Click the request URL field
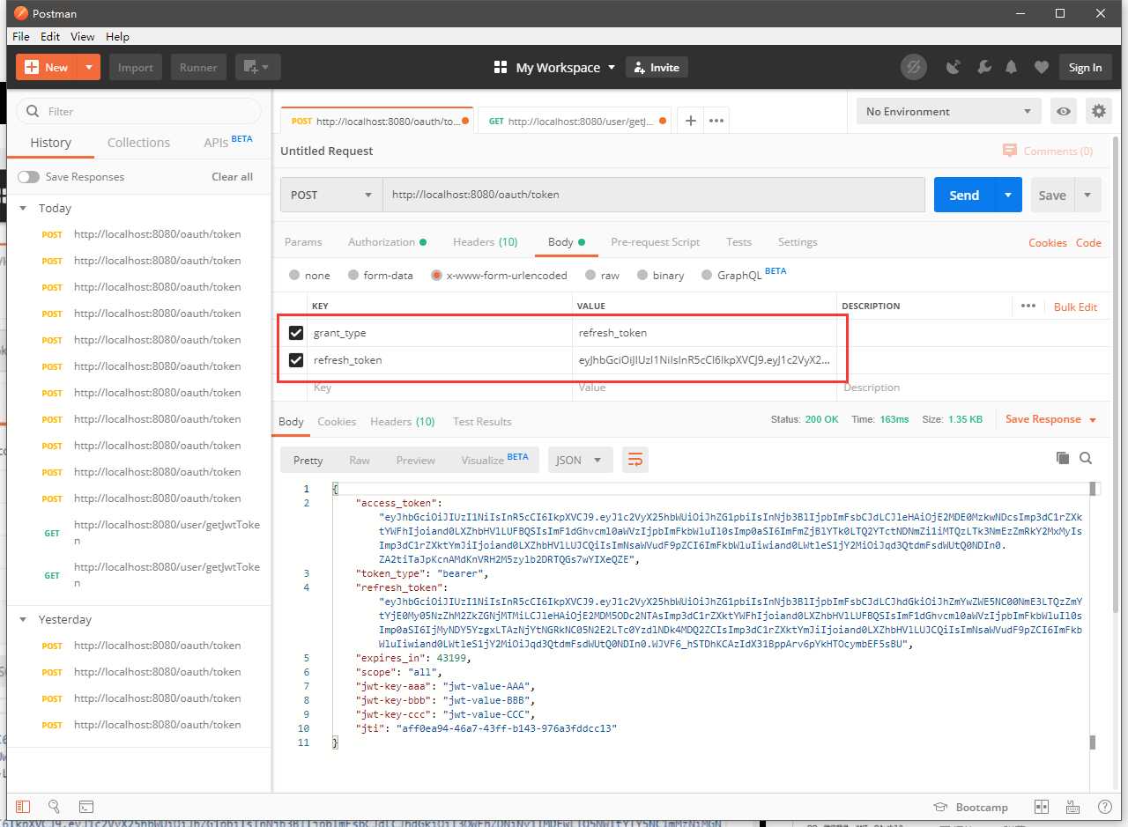Image resolution: width=1128 pixels, height=827 pixels. point(653,195)
